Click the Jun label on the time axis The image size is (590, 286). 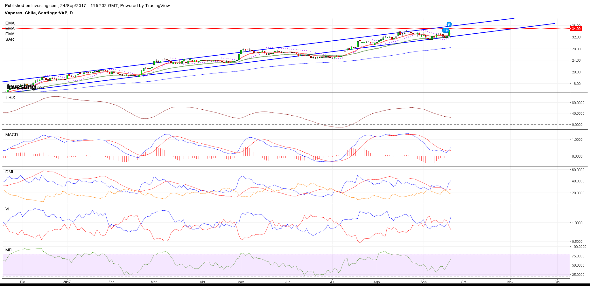point(288,282)
